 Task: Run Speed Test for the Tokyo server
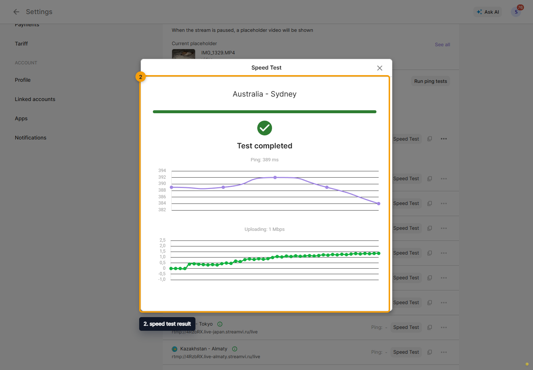406,327
